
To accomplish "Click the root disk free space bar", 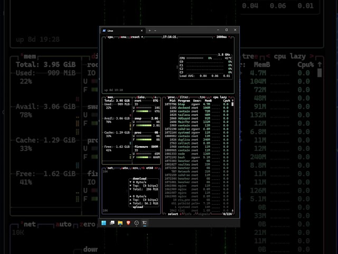I will pos(144,111).
